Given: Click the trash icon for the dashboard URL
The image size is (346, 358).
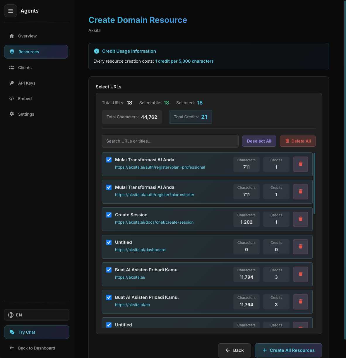Looking at the screenshot, I should (300, 246).
